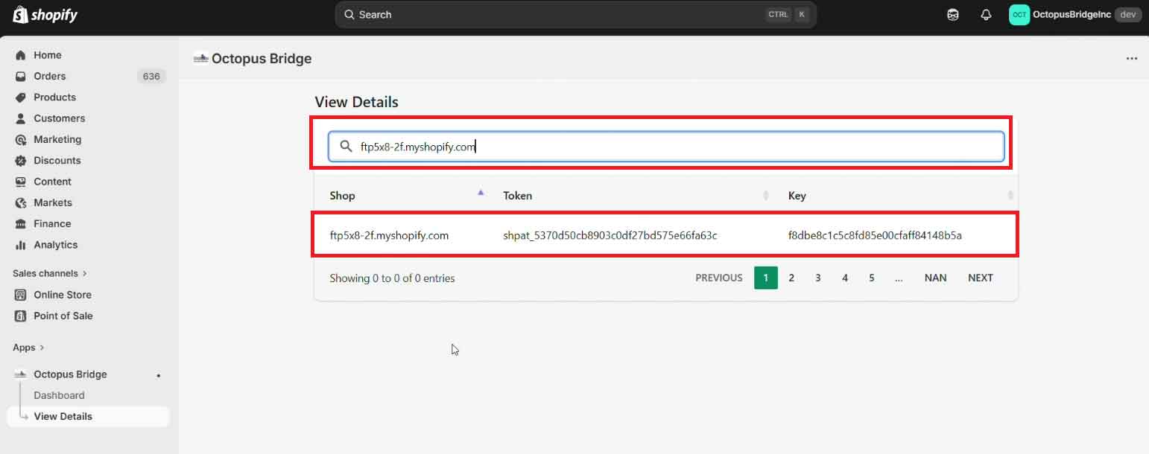Image resolution: width=1149 pixels, height=454 pixels.
Task: Click the Finance bank icon
Action: tap(20, 223)
